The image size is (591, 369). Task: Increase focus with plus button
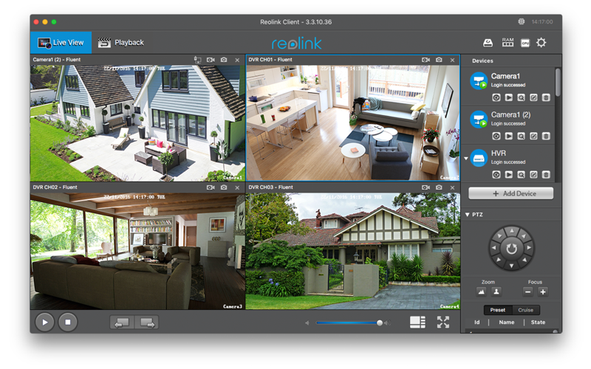(x=543, y=292)
